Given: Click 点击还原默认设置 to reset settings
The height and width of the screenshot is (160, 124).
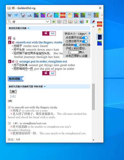Looking at the screenshot, I should pyautogui.click(x=77, y=56).
